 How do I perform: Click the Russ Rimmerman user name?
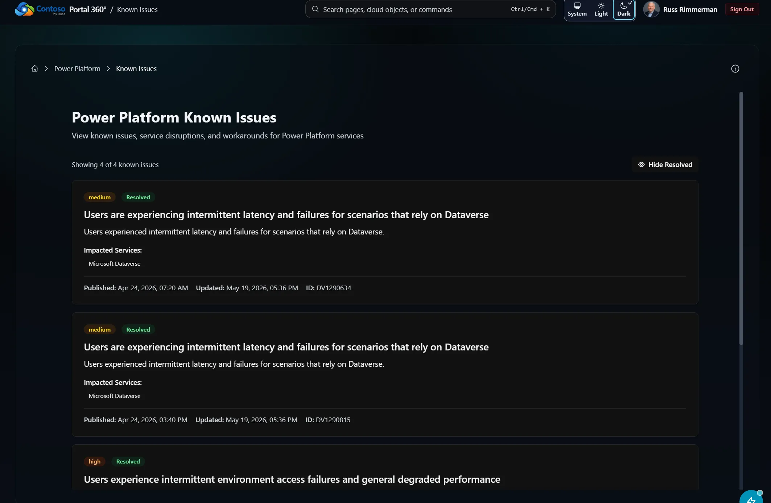point(690,9)
